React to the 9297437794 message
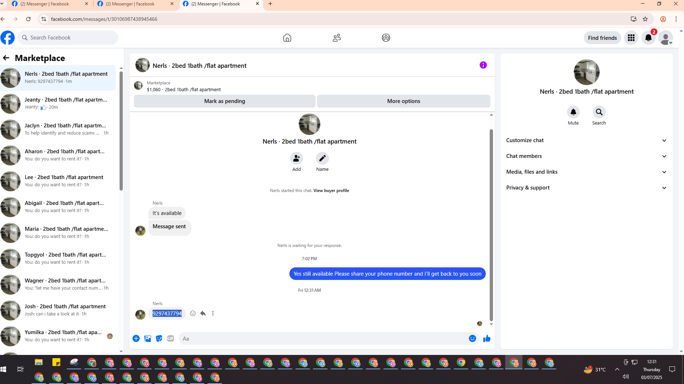Screen dimensions: 684x384 193,313
